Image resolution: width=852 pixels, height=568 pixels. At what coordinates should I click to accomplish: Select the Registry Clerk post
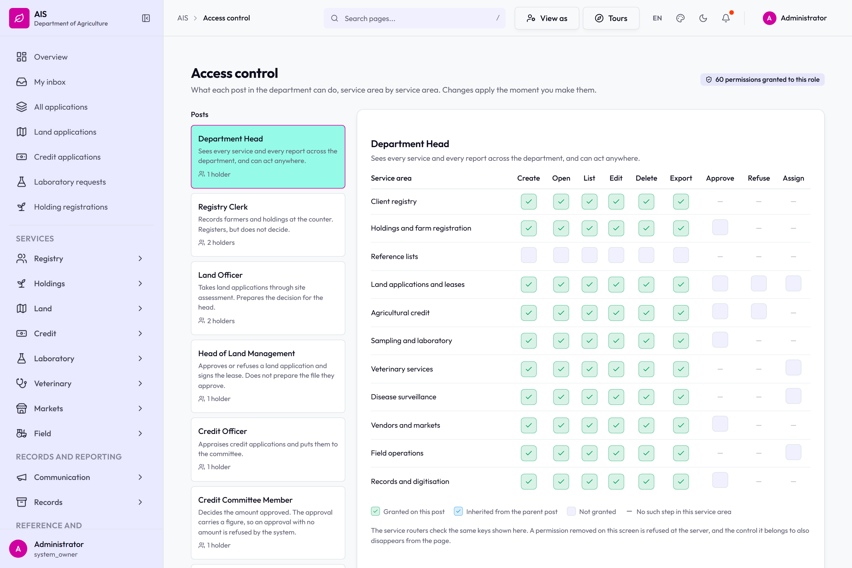[268, 225]
